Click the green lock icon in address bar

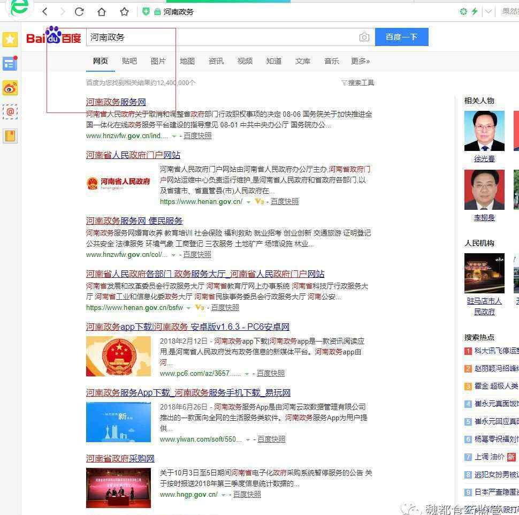tap(157, 12)
